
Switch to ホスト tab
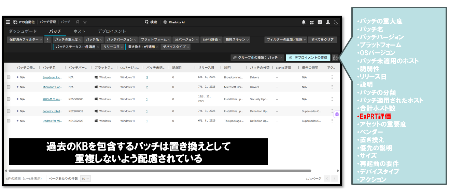click(x=79, y=31)
